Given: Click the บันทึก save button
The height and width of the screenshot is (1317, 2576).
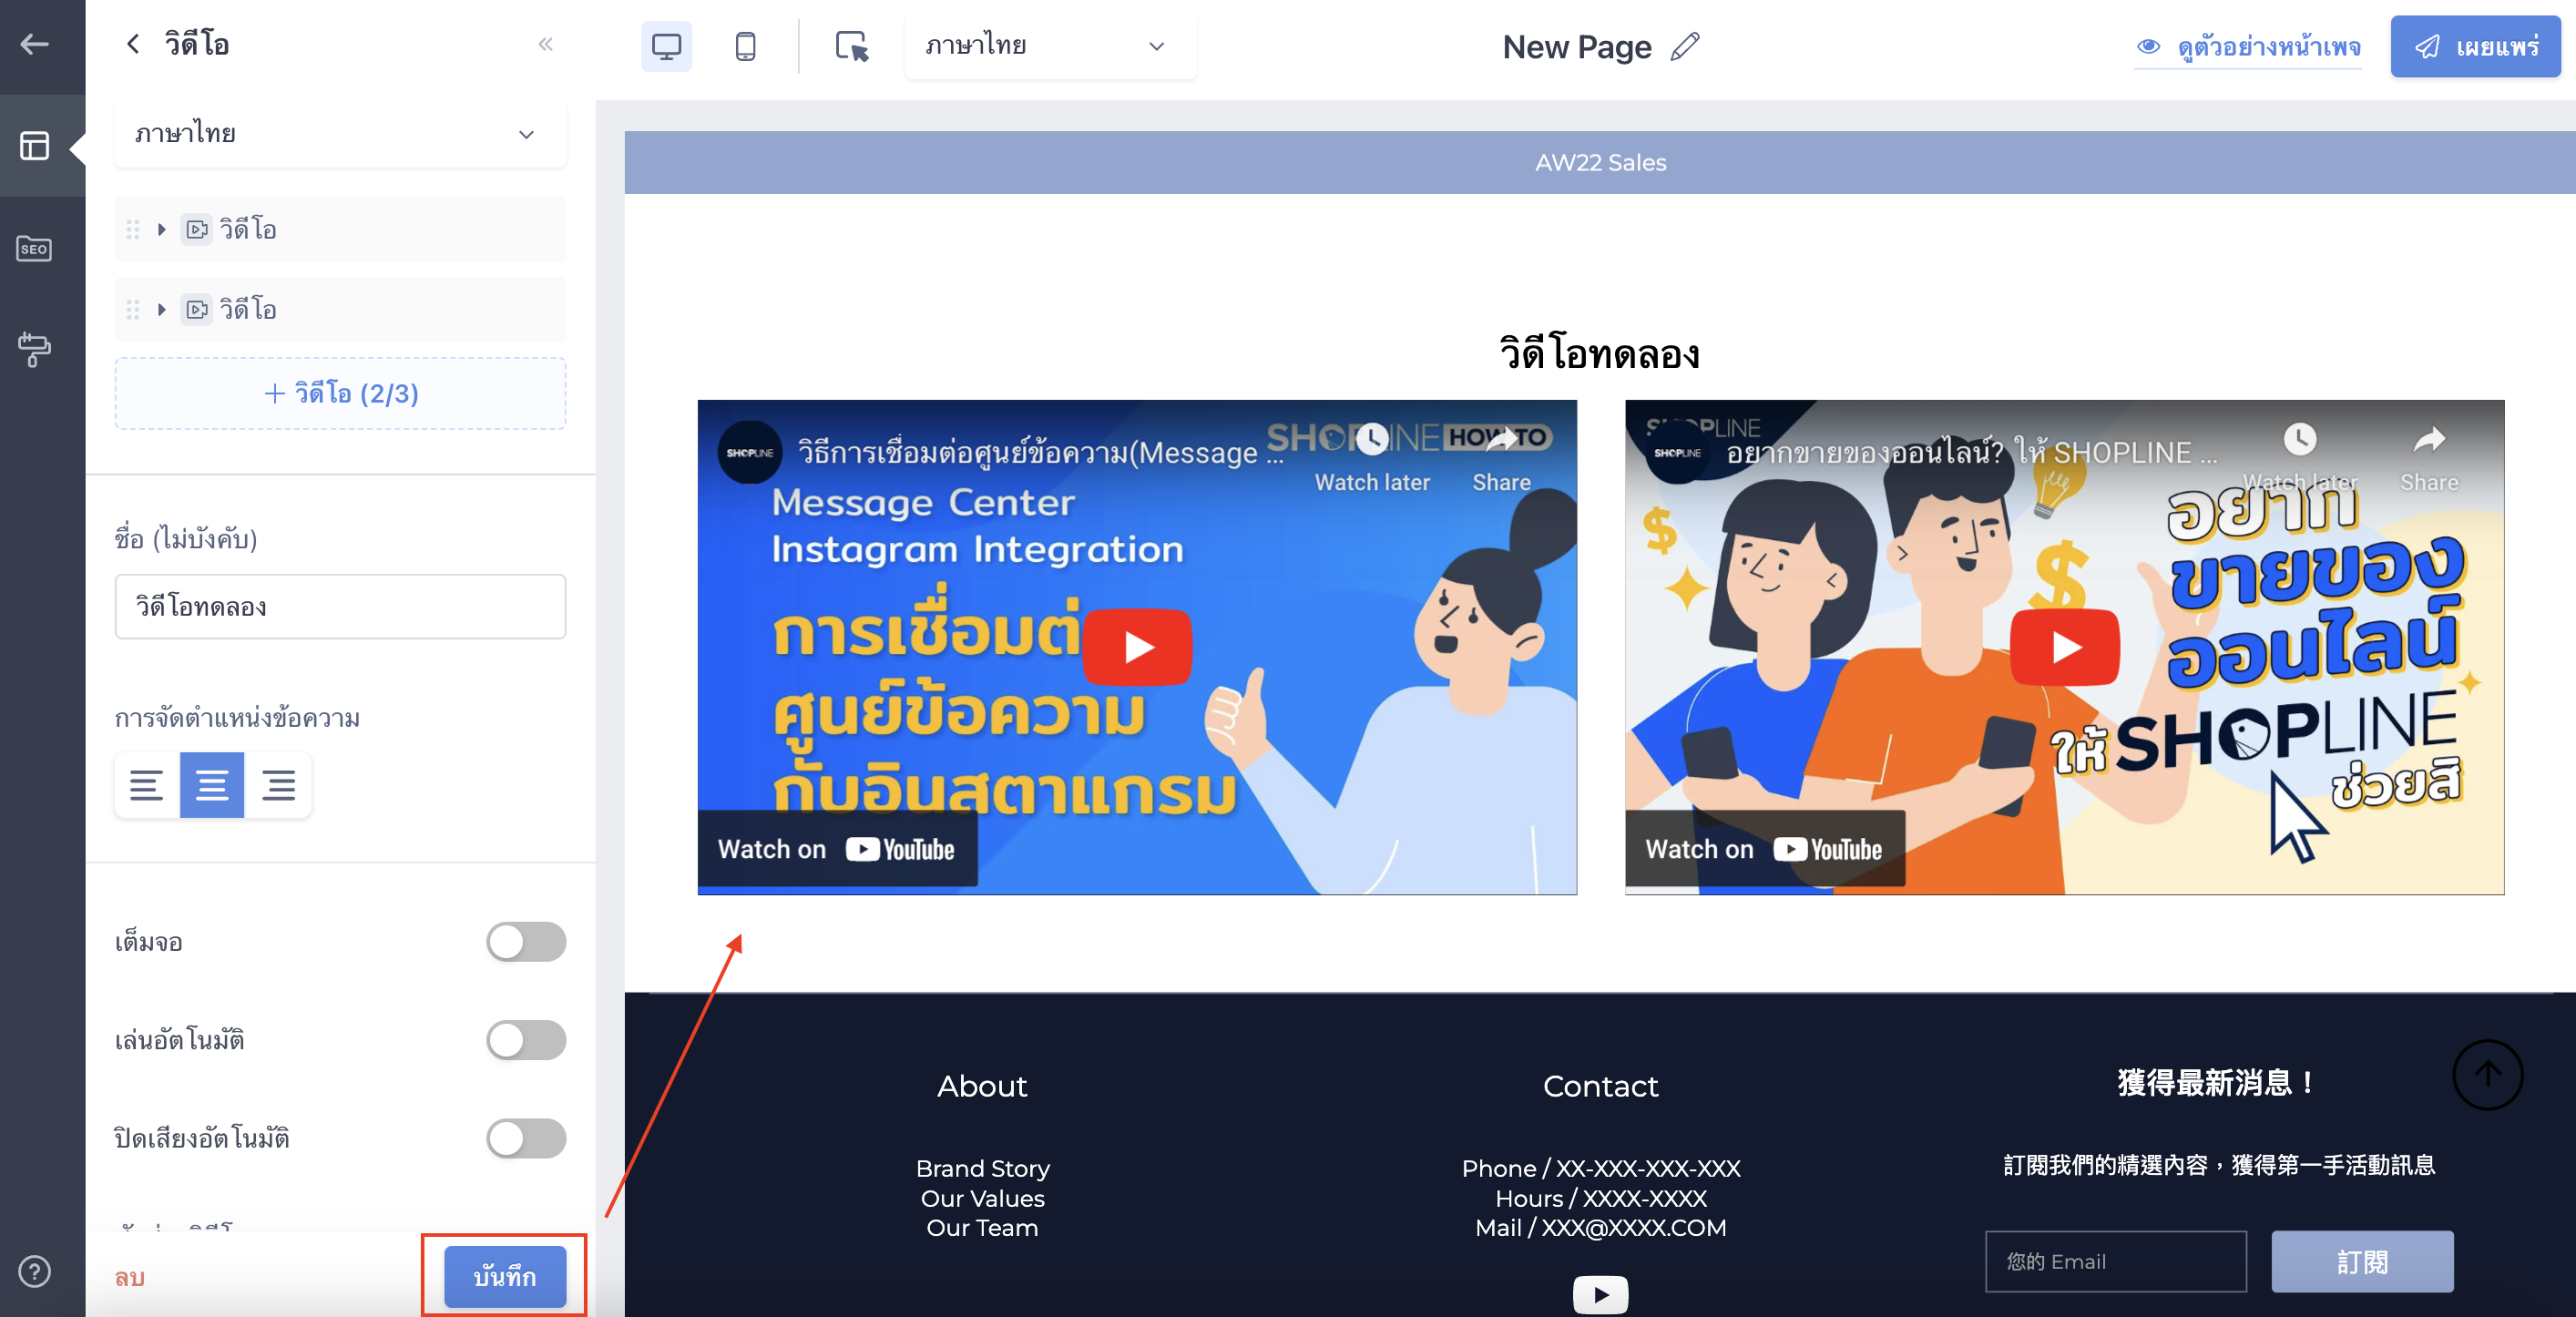Looking at the screenshot, I should (x=505, y=1276).
